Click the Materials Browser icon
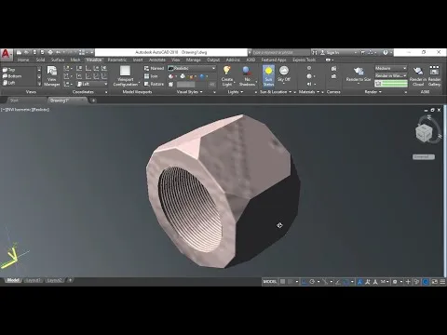This screenshot has width=447, height=335. tap(309, 68)
